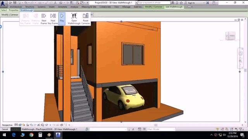Image resolution: width=248 pixels, height=139 pixels.
Task: Click the Walkthrough panel label
Action: coord(27,10)
